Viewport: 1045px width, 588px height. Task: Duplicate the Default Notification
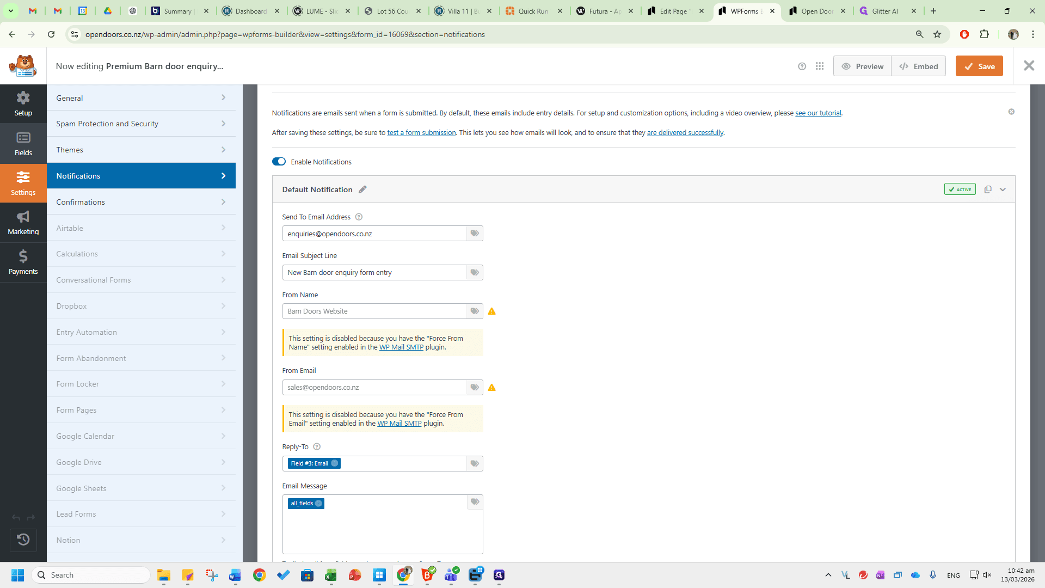pos(988,189)
